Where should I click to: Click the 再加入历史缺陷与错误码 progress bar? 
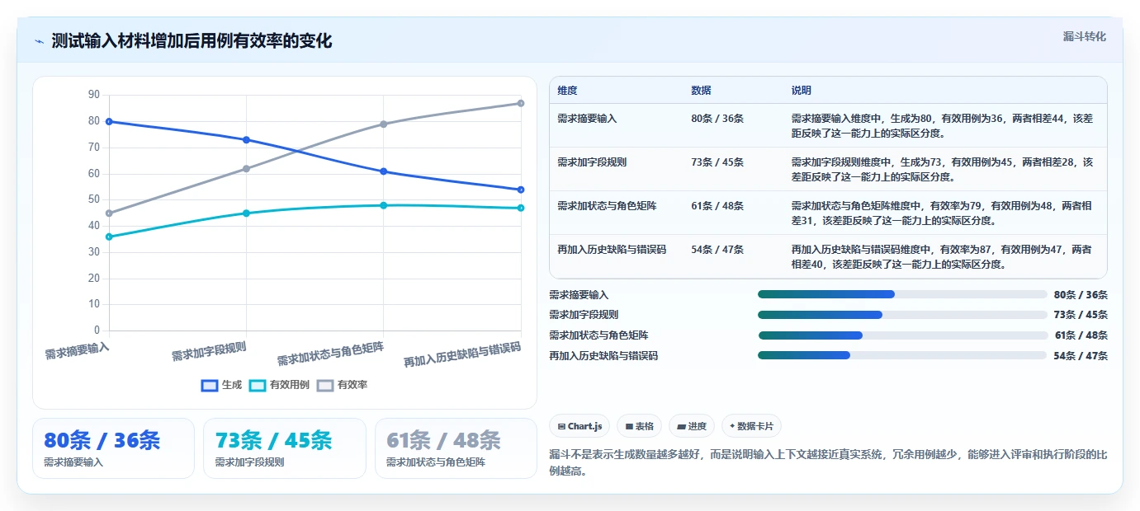click(902, 355)
